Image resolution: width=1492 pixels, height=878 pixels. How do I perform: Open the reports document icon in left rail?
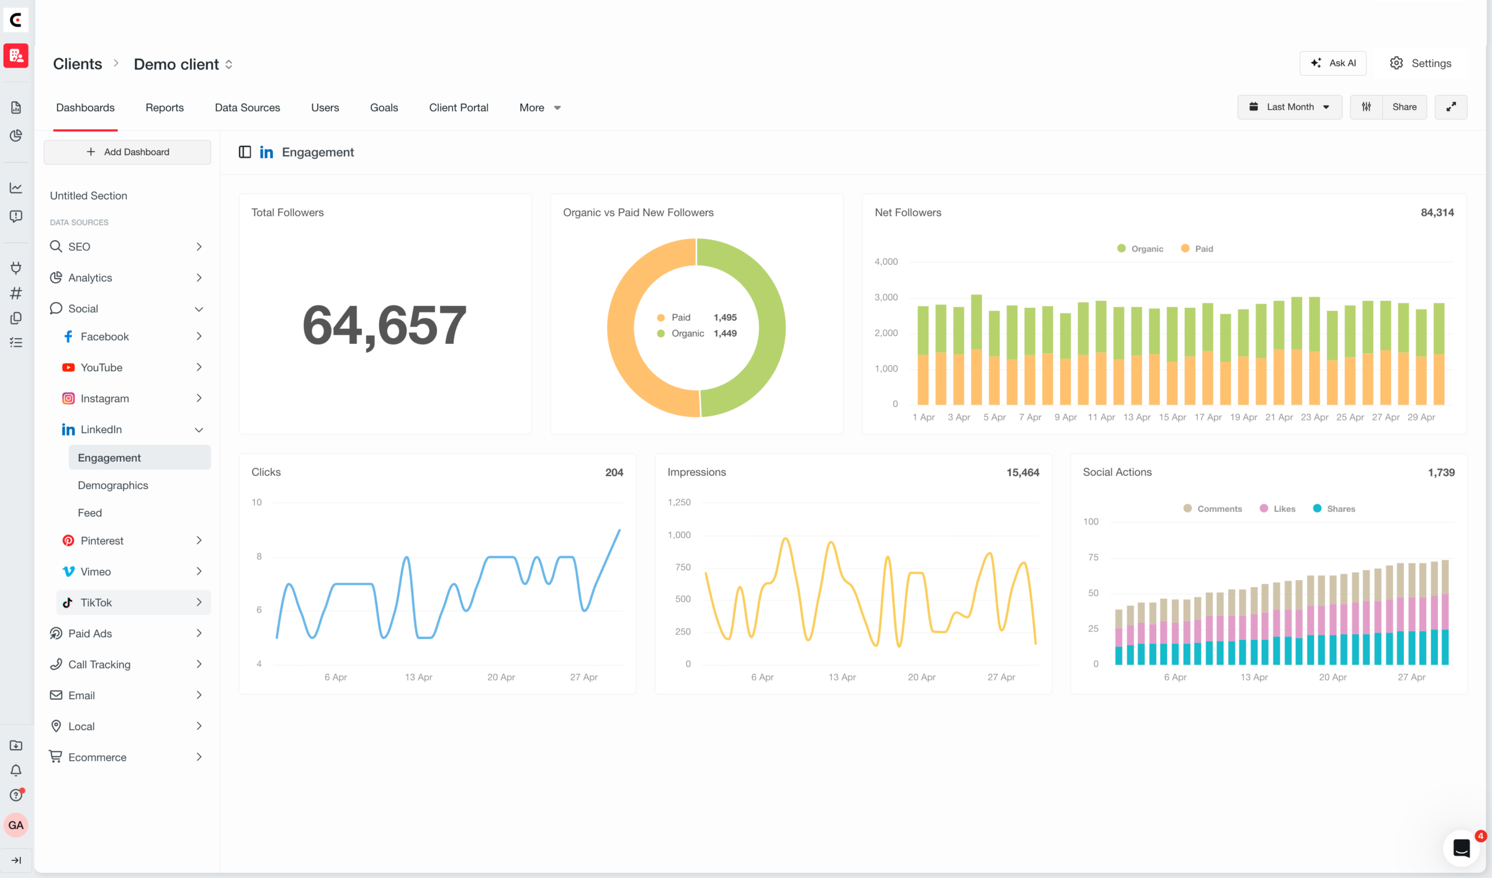[x=16, y=107]
